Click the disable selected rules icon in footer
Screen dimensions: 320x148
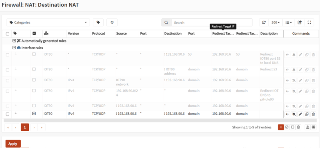point(292,127)
